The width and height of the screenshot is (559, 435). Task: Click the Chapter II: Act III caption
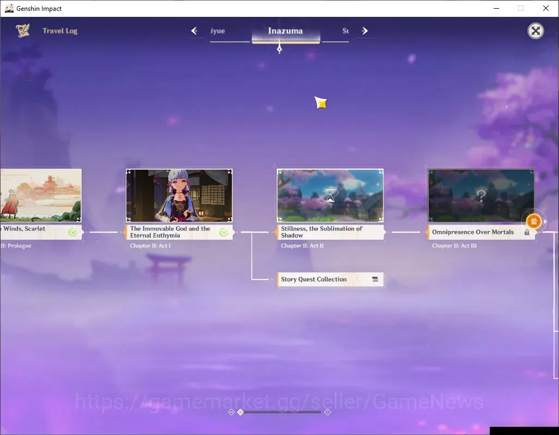click(454, 246)
